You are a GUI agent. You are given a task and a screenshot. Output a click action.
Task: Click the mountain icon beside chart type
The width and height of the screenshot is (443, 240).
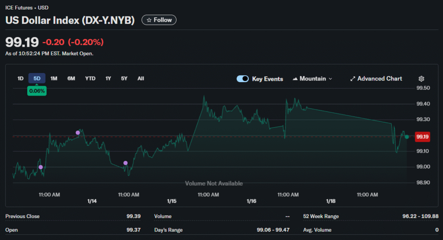[x=296, y=79]
